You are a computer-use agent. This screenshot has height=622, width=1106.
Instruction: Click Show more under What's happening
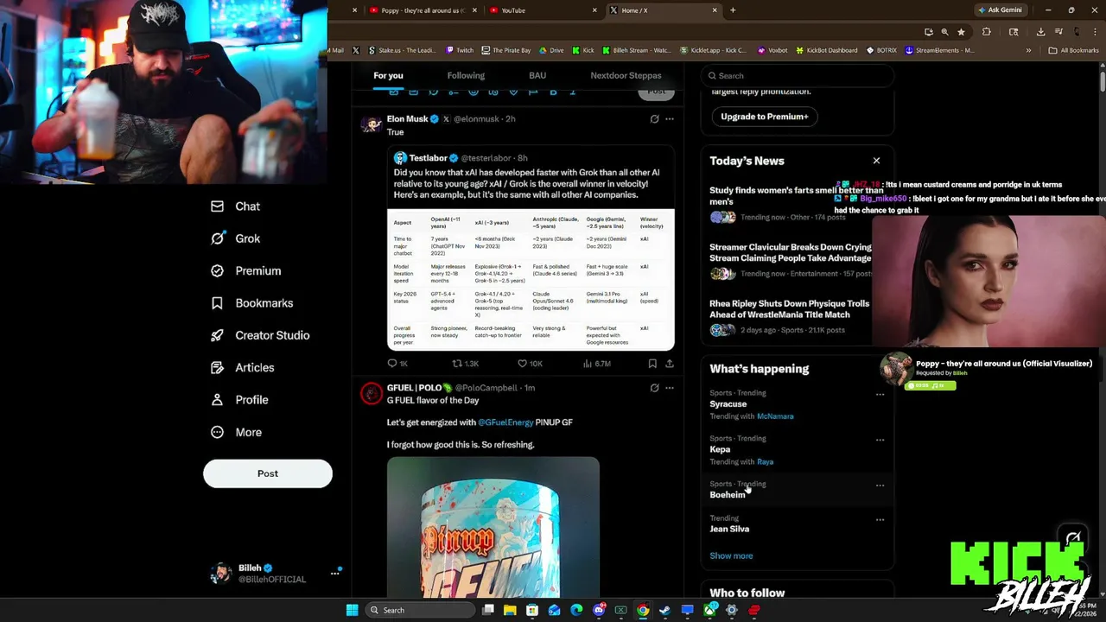coord(731,556)
